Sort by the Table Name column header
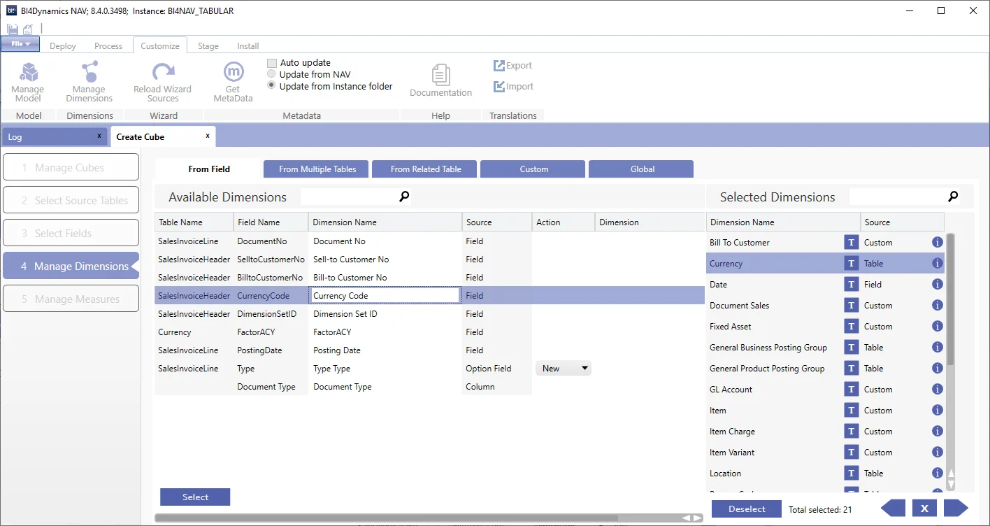990x526 pixels. (194, 222)
